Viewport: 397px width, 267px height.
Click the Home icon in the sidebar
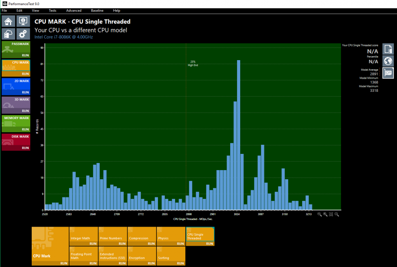pyautogui.click(x=8, y=21)
